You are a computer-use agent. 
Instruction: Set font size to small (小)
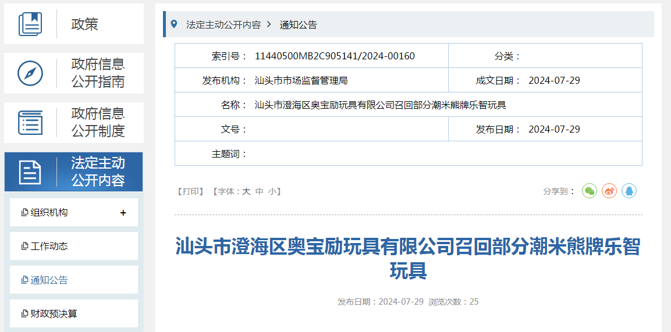(272, 191)
